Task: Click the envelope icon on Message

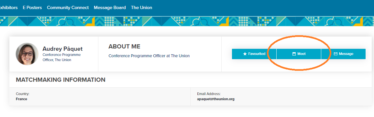Action: [335, 54]
